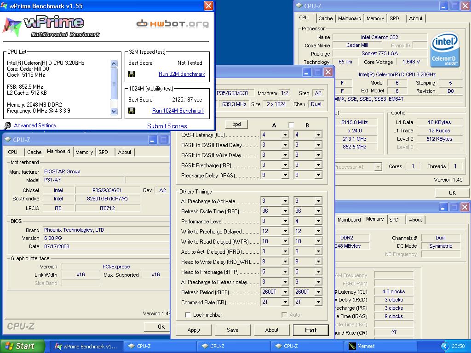Toggle the Auto checkbox in Memset
The height and width of the screenshot is (353, 471).
click(284, 315)
